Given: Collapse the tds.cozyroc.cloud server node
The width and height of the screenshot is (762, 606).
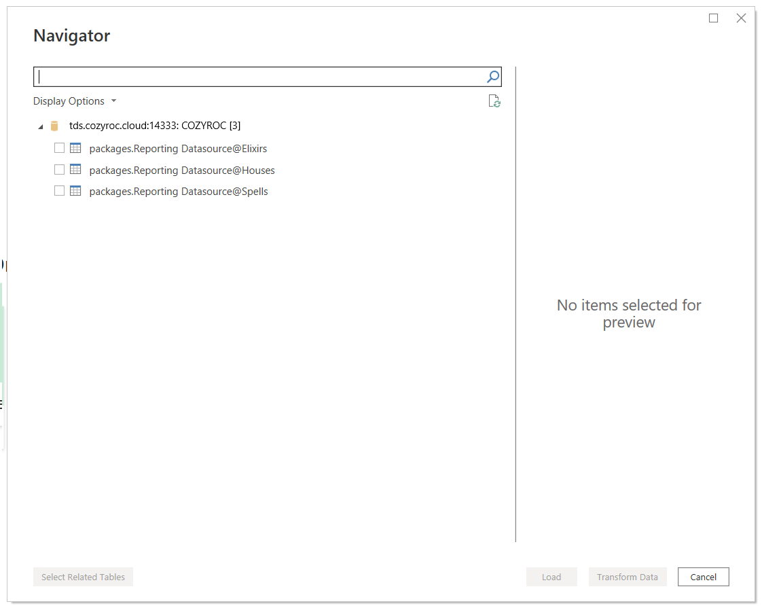Looking at the screenshot, I should click(40, 126).
